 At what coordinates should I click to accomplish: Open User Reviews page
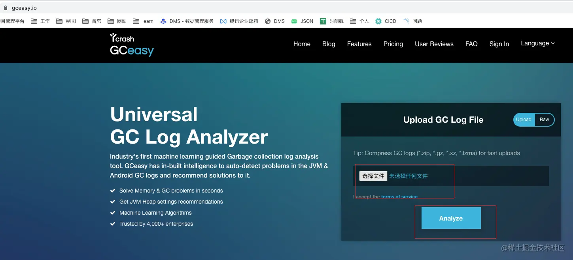434,44
